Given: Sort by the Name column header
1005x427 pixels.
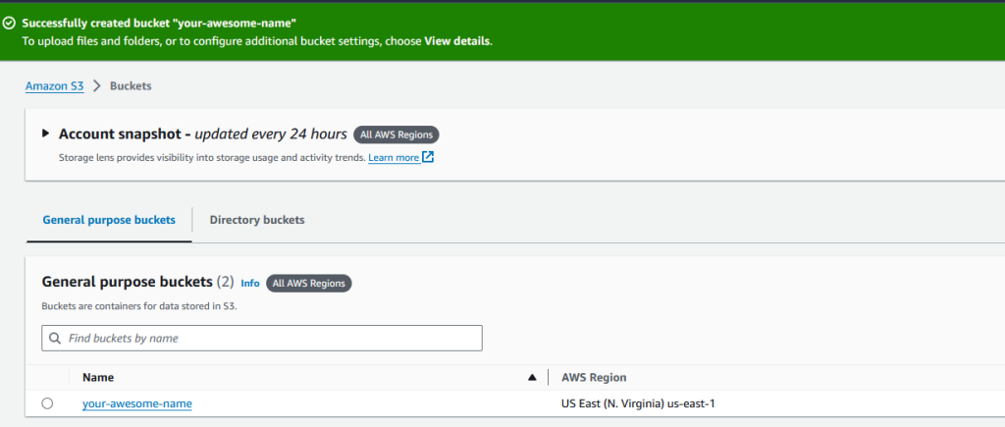Looking at the screenshot, I should pyautogui.click(x=98, y=377).
